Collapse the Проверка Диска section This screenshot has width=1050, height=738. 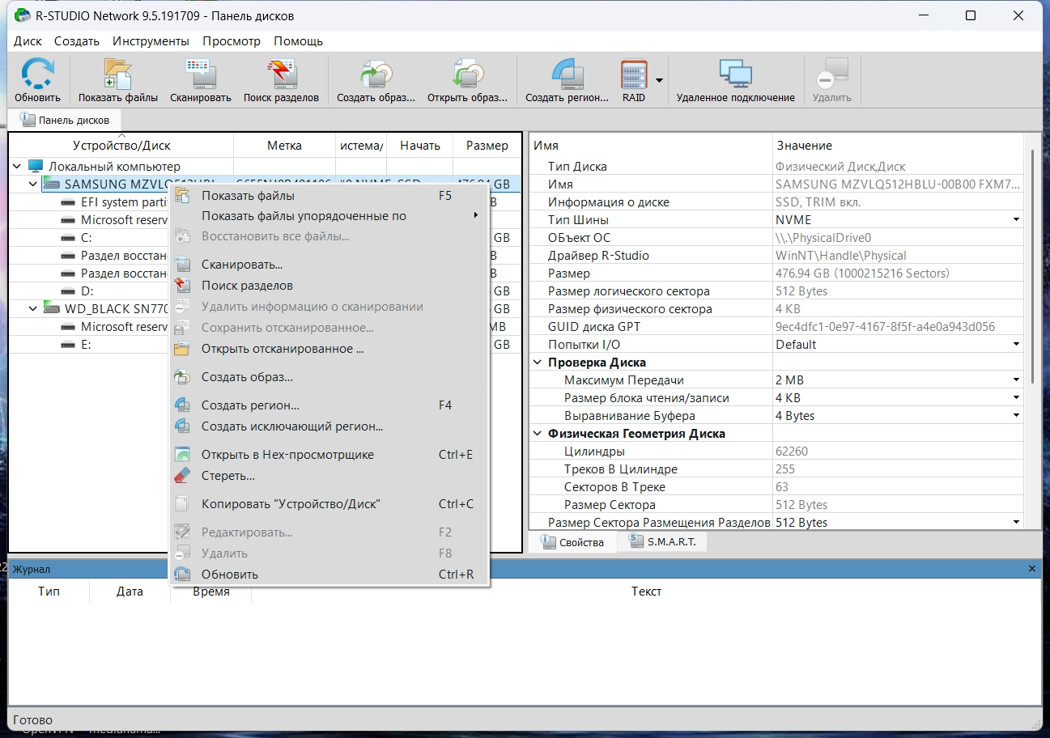pyautogui.click(x=538, y=363)
